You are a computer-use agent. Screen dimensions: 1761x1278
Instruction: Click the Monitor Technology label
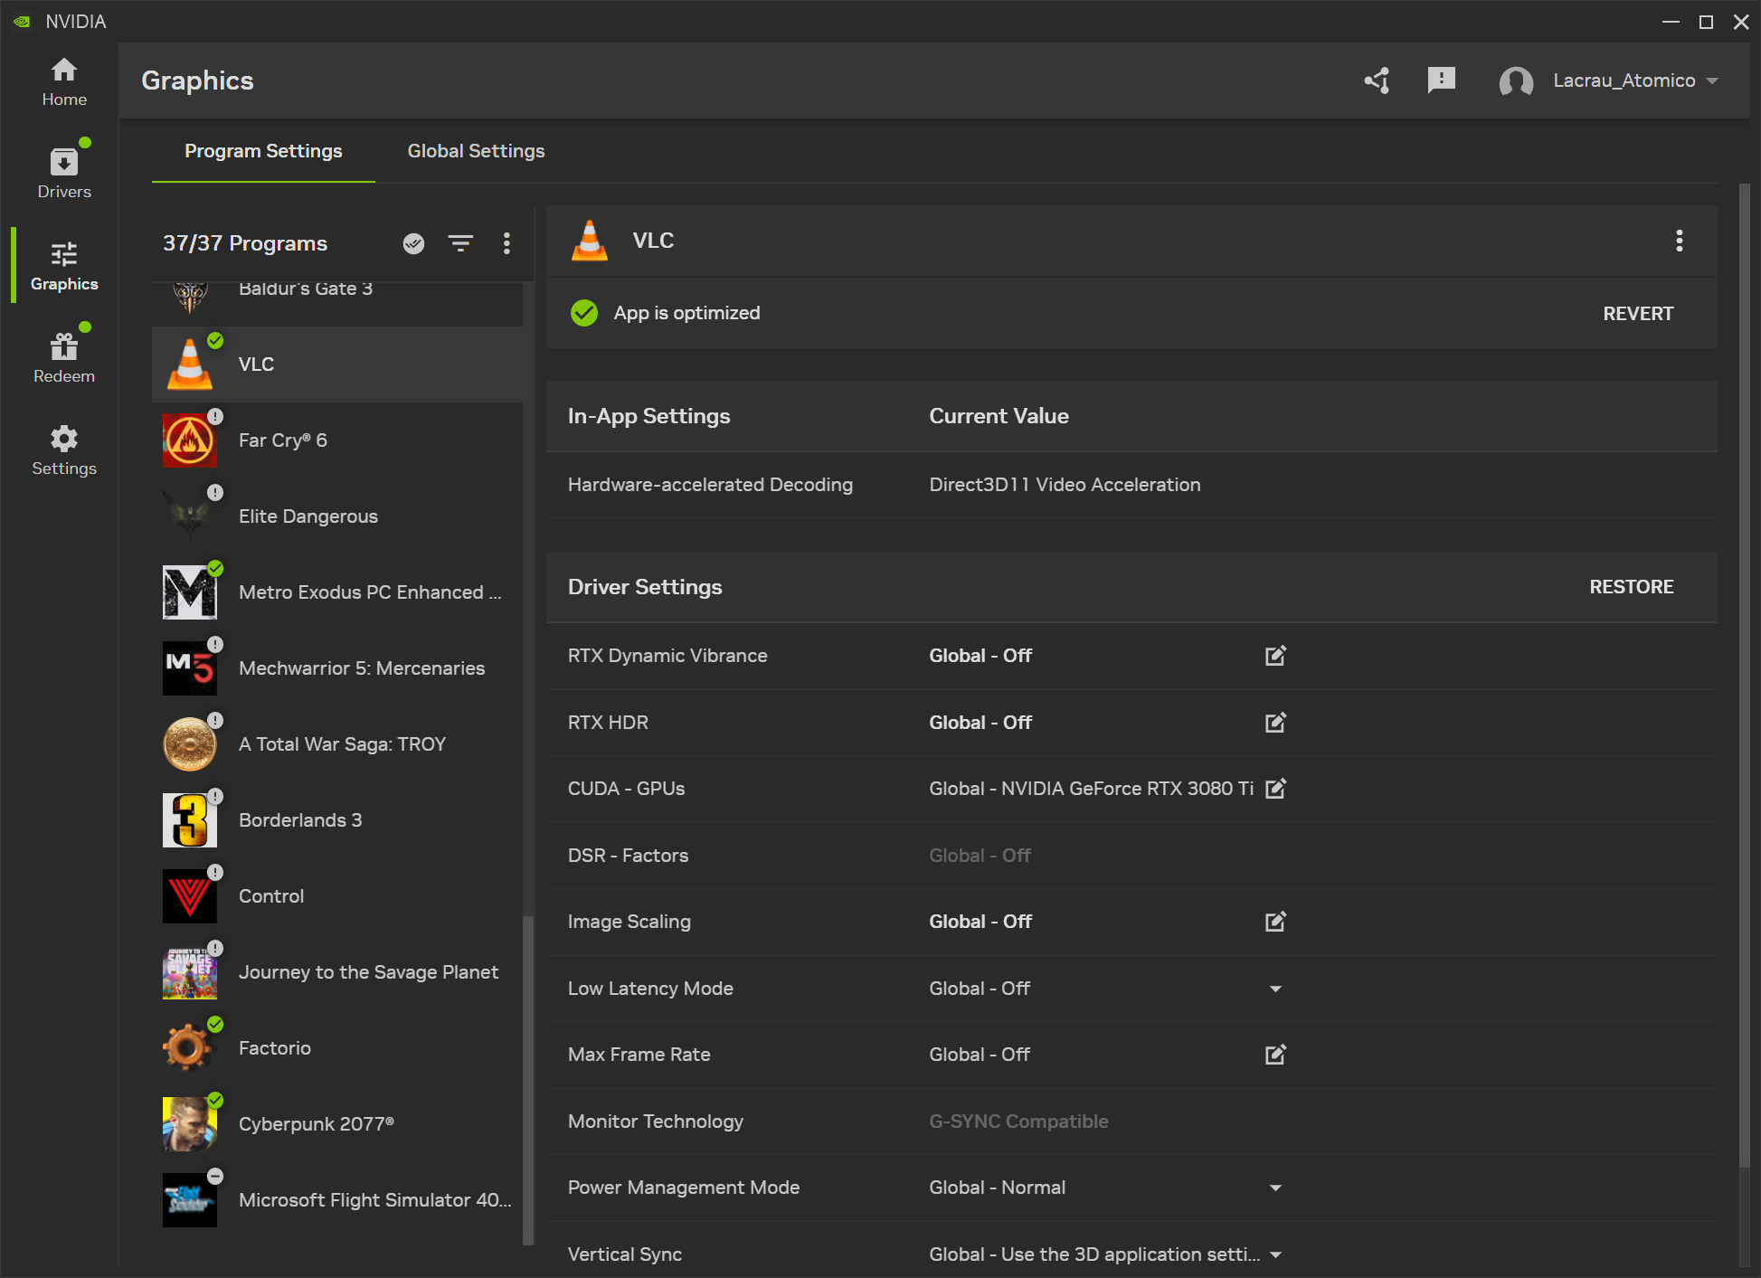click(x=655, y=1122)
